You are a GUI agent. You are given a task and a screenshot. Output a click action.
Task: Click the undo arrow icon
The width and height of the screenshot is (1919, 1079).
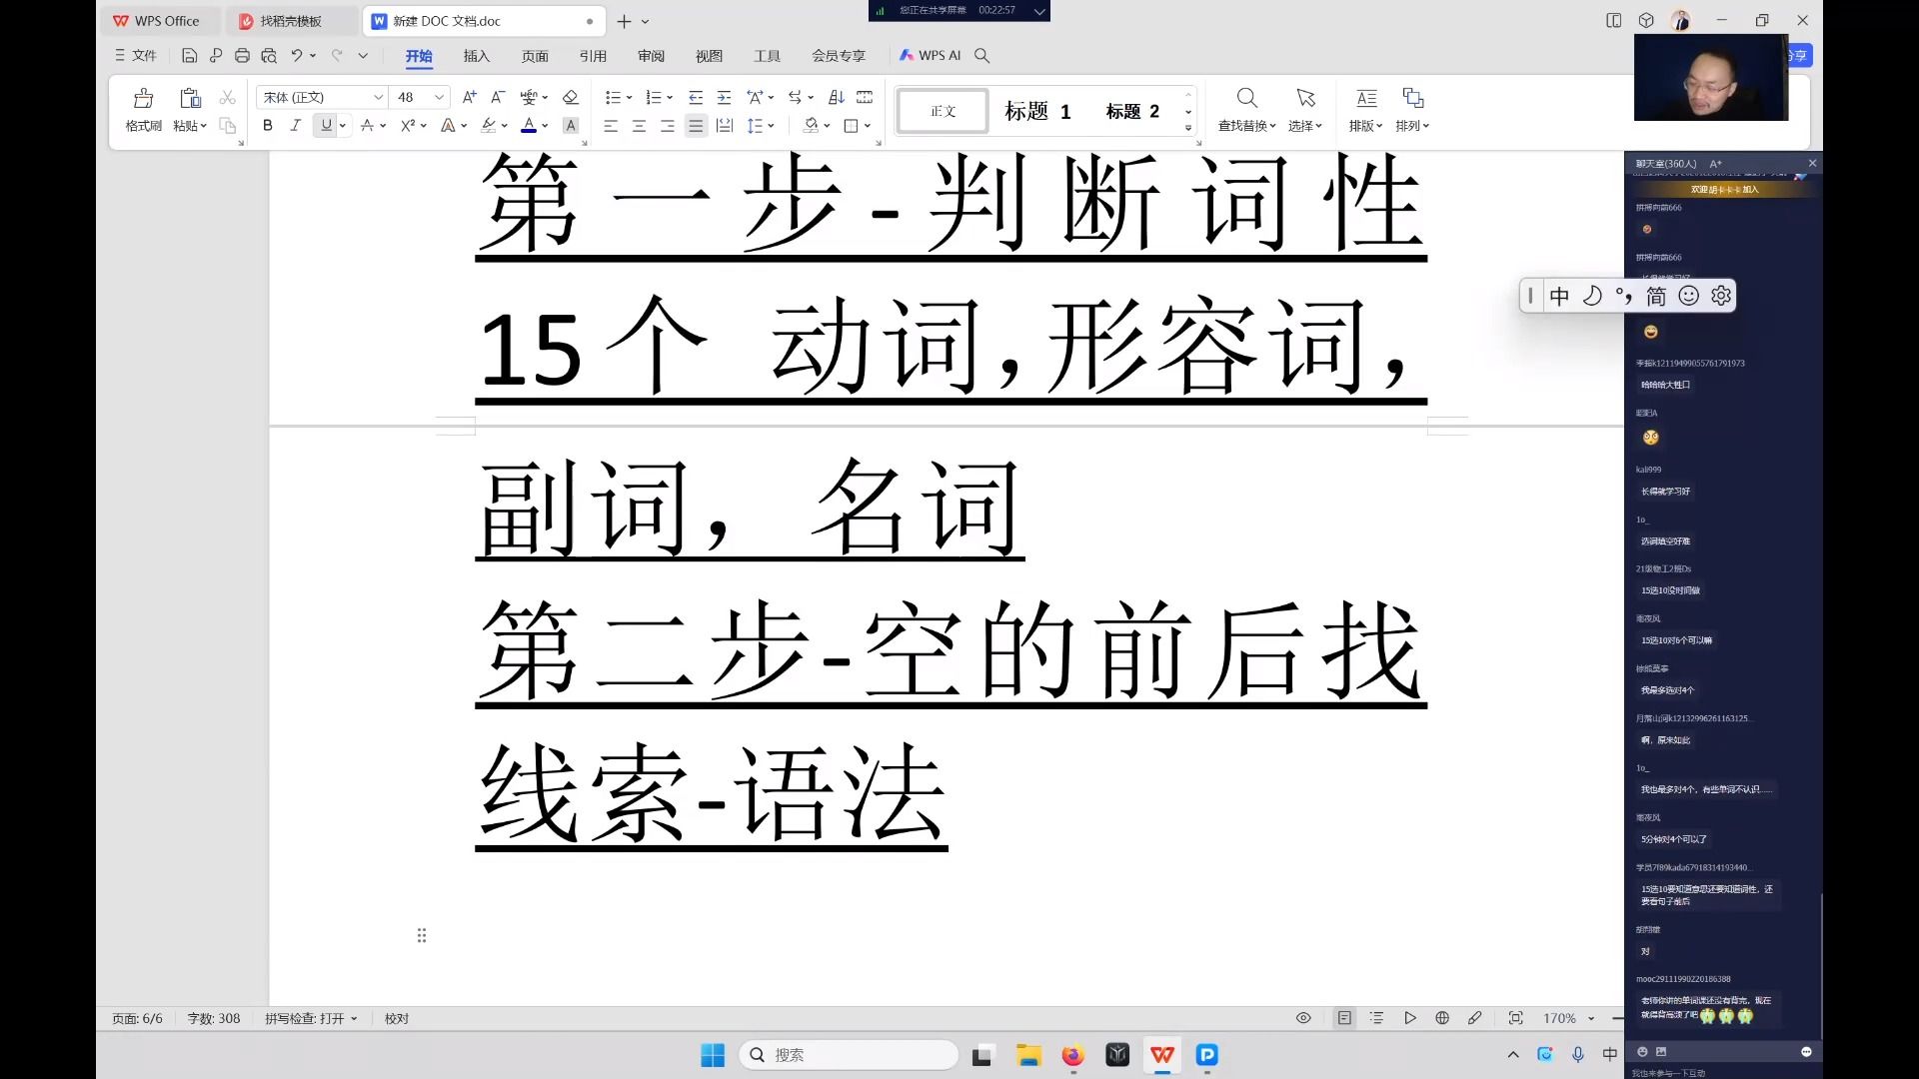pos(297,56)
